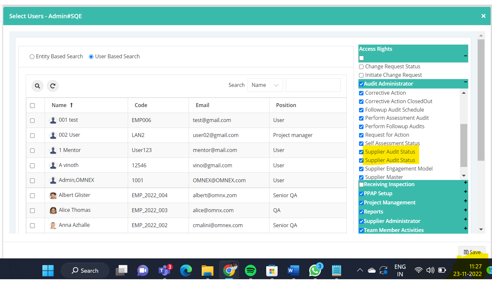This screenshot has height=302, width=492.
Task: Click the refresh grid icon button
Action: [53, 86]
